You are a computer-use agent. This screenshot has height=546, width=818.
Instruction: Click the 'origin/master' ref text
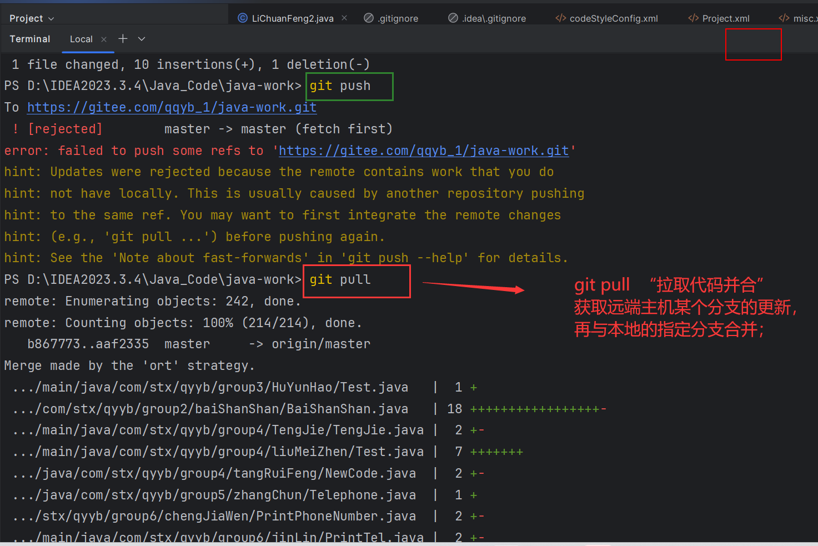pyautogui.click(x=320, y=344)
